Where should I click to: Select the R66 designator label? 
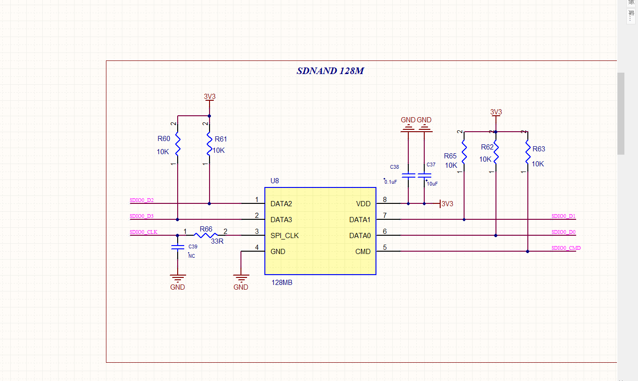[x=206, y=230]
